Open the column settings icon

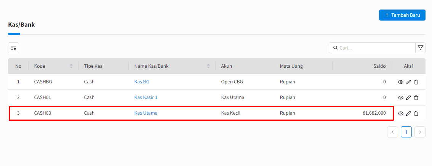(14, 48)
